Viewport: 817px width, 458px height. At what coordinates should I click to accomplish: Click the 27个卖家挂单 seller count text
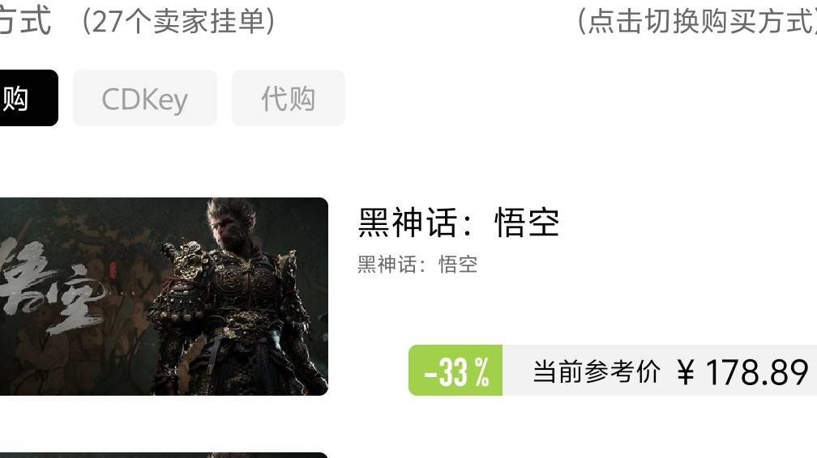click(x=178, y=22)
